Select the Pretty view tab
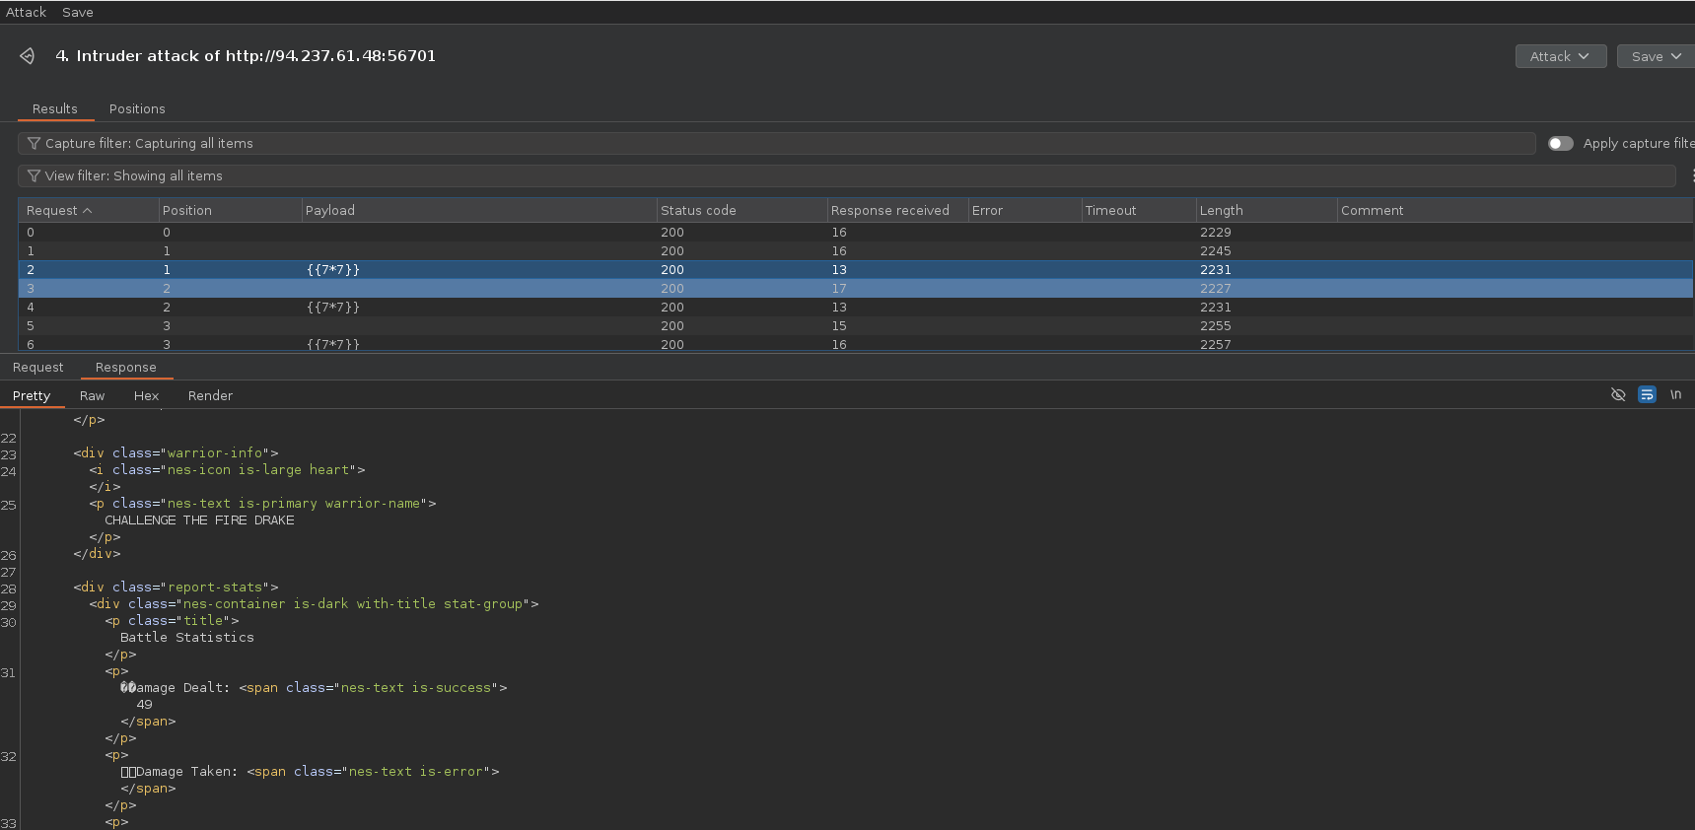 point(32,395)
